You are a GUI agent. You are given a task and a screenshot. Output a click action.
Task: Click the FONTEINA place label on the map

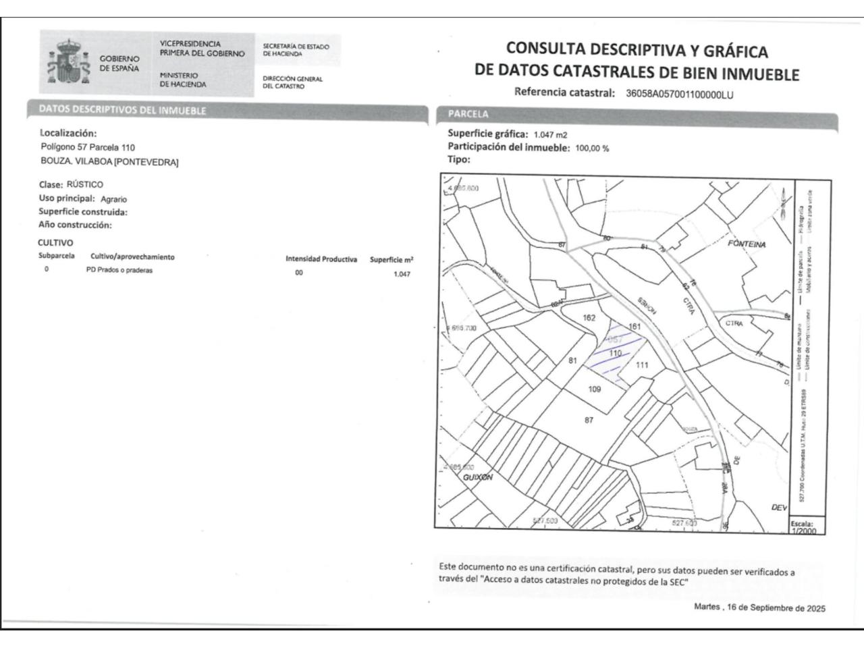[747, 244]
